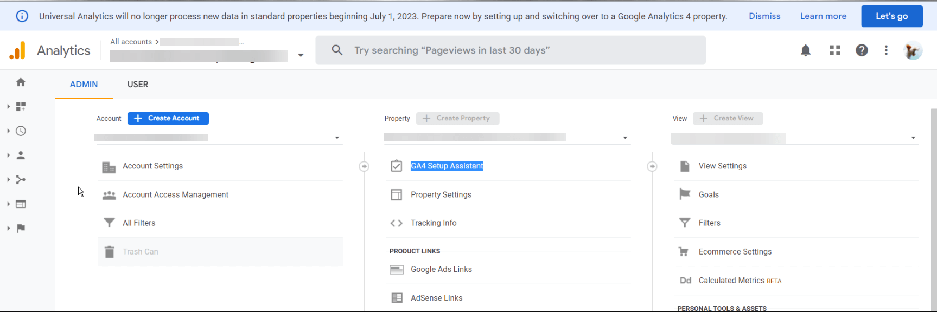
Task: Open the three-dot more options menu
Action: coord(886,50)
